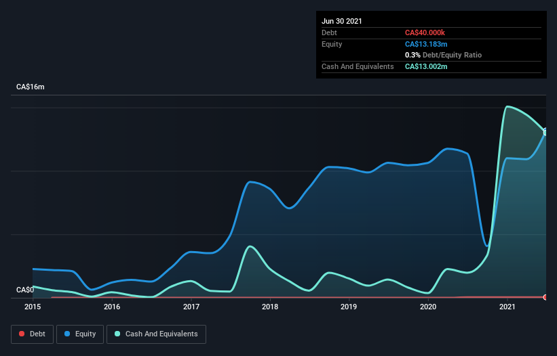Click the 2019 x-axis label
The height and width of the screenshot is (356, 557).
click(x=349, y=307)
